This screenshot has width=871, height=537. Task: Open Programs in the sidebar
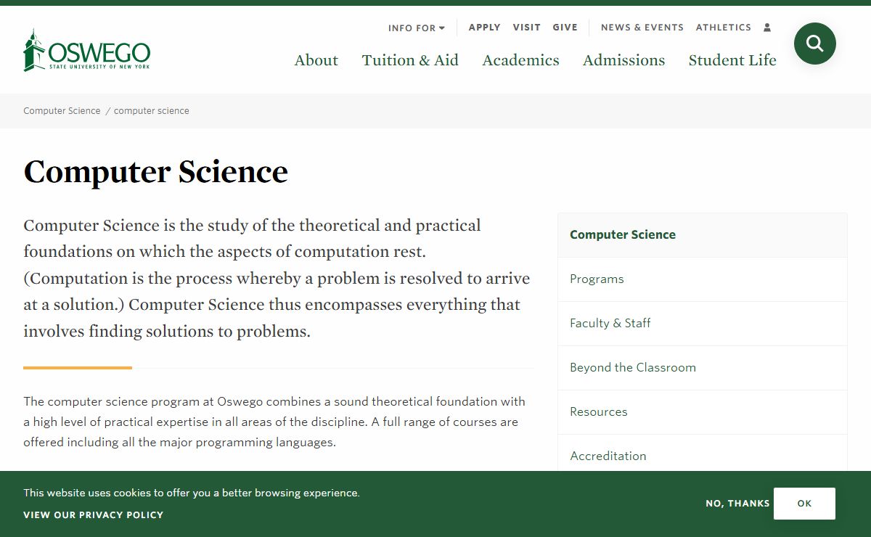(x=703, y=279)
